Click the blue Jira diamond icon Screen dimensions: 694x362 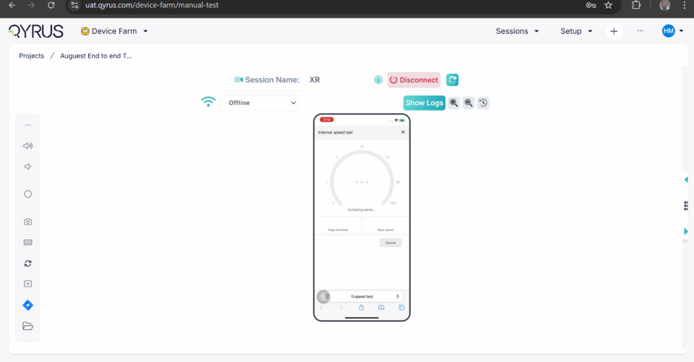point(28,305)
